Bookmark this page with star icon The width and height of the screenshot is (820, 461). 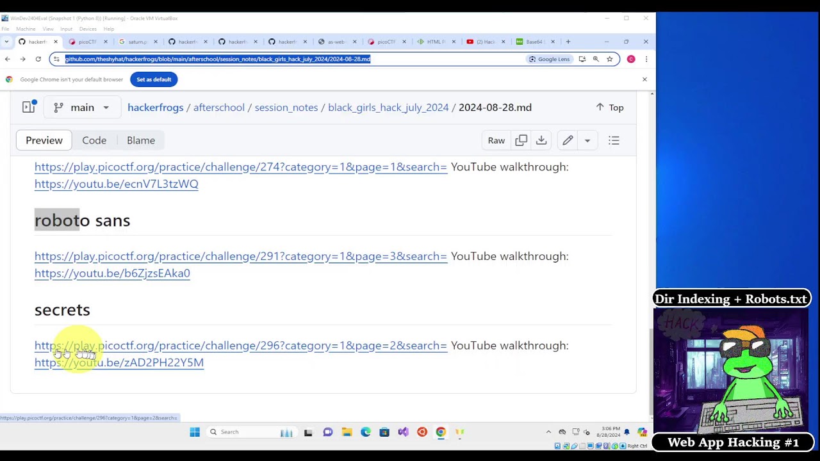coord(609,59)
